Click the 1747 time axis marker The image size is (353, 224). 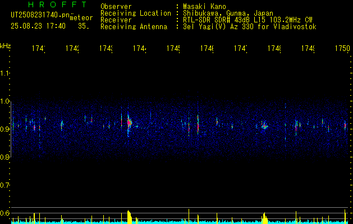tap(241, 49)
